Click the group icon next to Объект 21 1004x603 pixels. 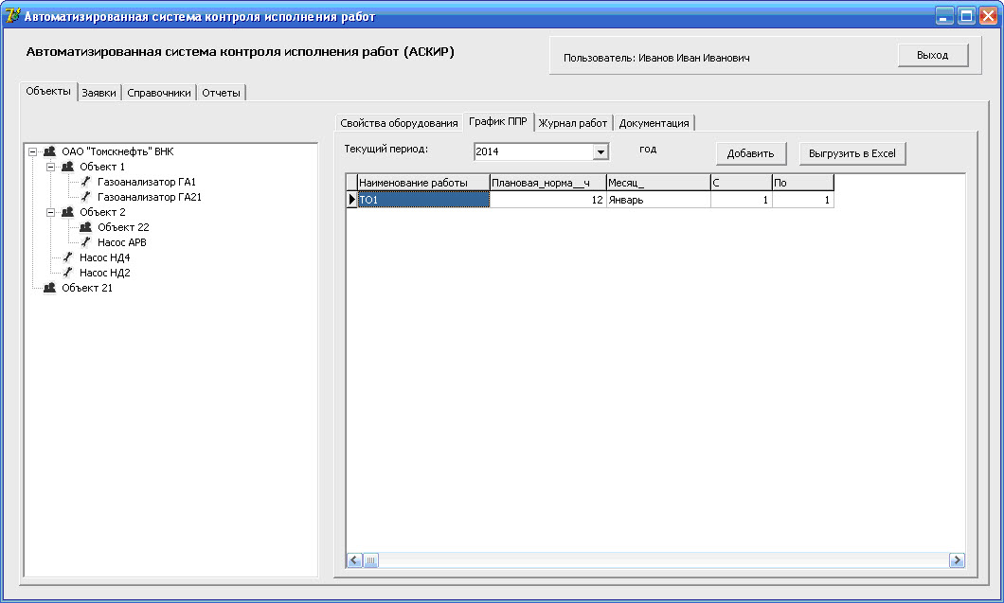click(49, 288)
